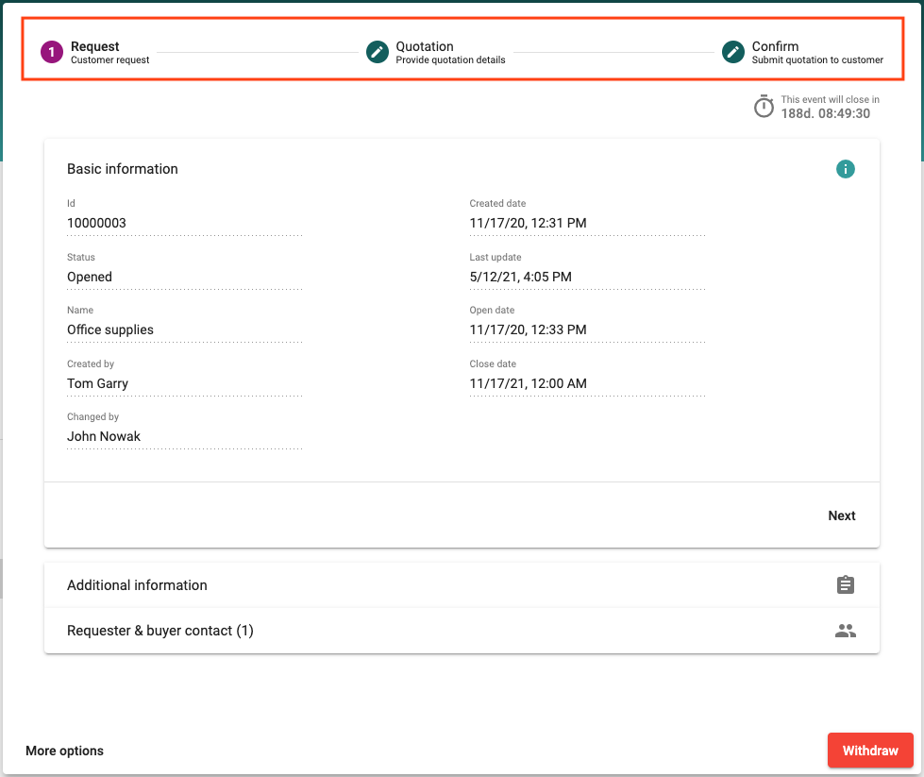Click the people icon beside Requester contact
Screen dimensions: 924x777
pos(845,631)
